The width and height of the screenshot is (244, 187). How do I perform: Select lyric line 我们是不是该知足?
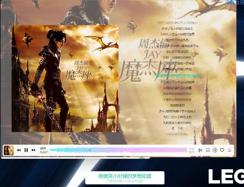pos(177,52)
